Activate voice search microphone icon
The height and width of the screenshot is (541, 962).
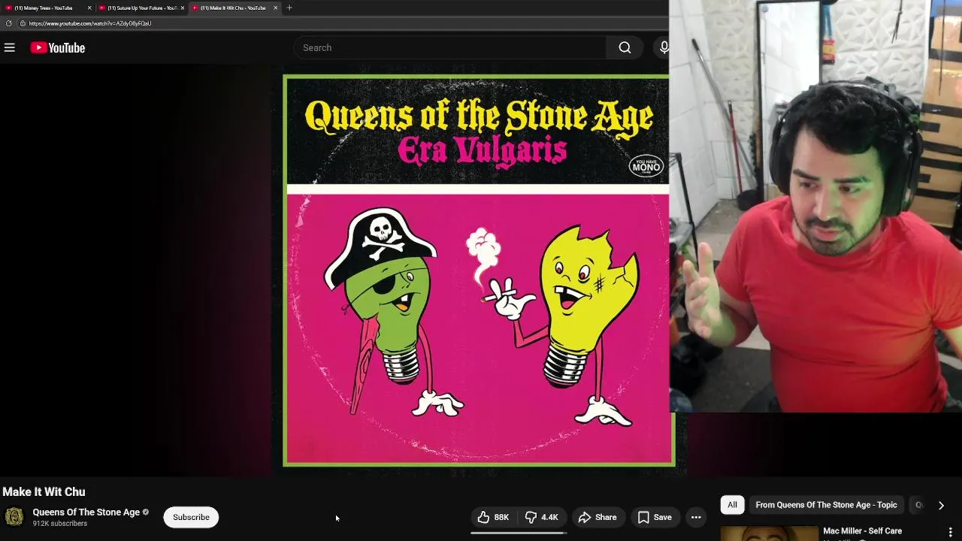pos(664,47)
